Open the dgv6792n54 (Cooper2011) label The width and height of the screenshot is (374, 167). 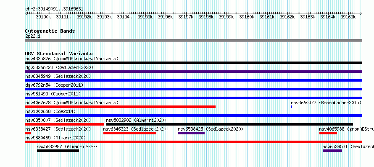(x=54, y=85)
